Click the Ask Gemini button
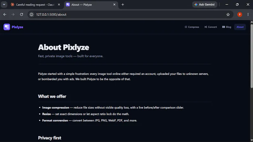 pos(205,5)
